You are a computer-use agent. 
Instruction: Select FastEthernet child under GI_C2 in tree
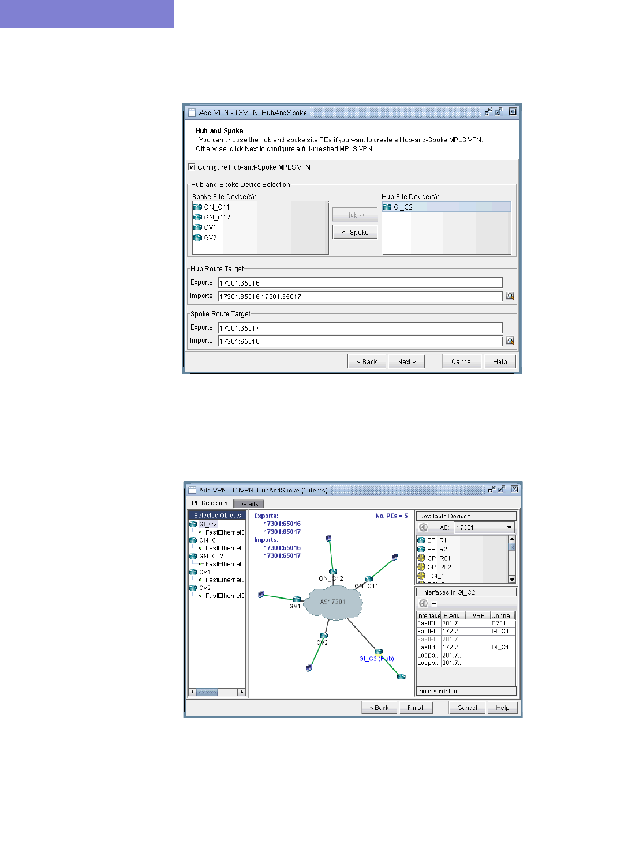(x=222, y=532)
